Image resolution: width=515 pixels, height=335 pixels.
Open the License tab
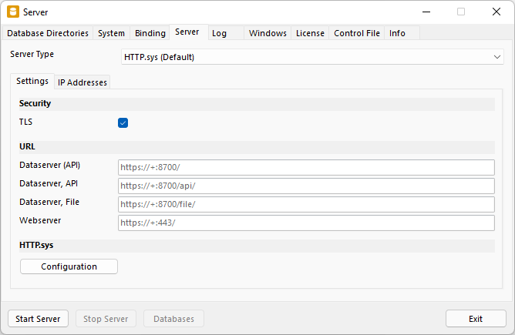pyautogui.click(x=310, y=33)
